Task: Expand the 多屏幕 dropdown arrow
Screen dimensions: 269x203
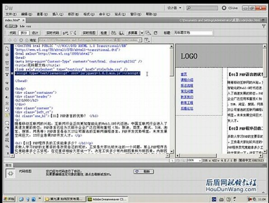Action: point(142,33)
